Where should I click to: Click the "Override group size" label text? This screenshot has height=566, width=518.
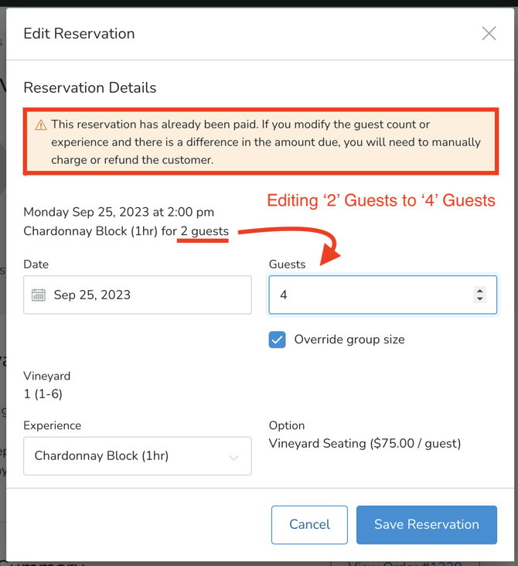pyautogui.click(x=349, y=339)
